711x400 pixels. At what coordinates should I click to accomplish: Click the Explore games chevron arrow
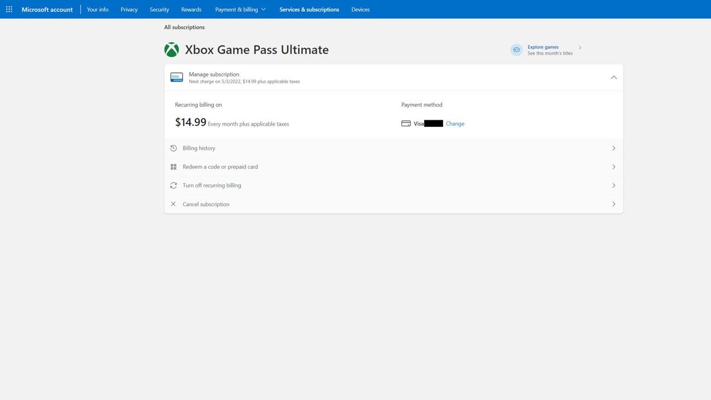tap(579, 47)
